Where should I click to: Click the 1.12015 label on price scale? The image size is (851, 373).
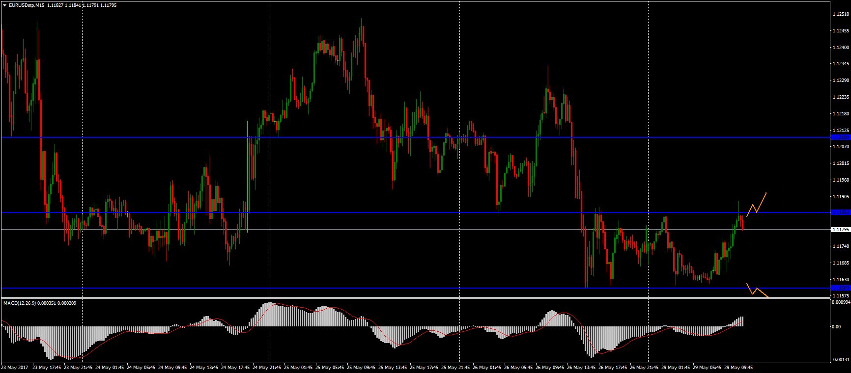[841, 163]
